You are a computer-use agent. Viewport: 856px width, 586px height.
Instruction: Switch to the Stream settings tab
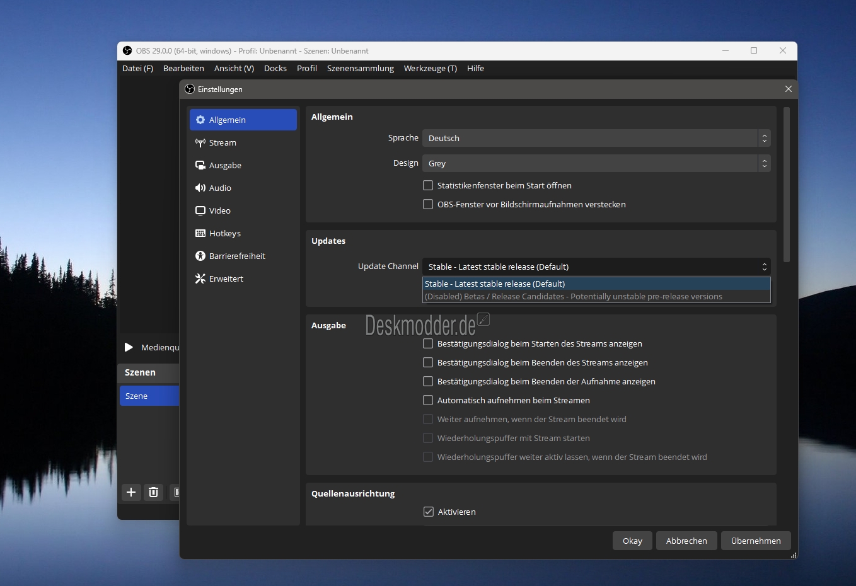[243, 142]
